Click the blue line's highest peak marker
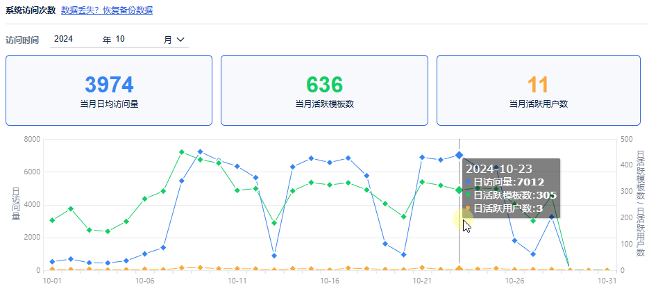Screen dimensions: 649x298 pyautogui.click(x=200, y=151)
